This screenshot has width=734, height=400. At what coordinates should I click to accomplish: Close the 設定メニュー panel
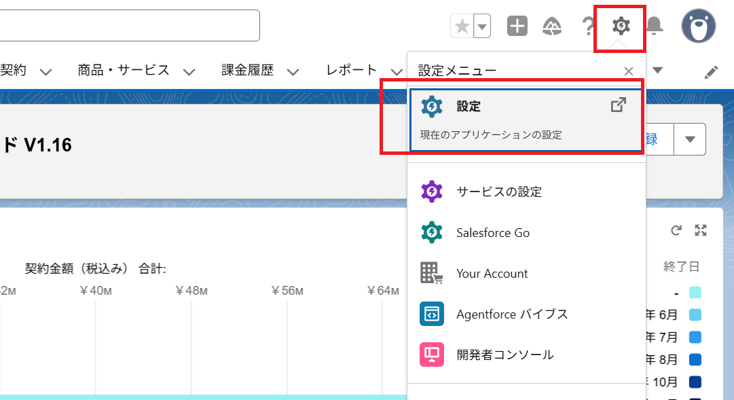629,71
